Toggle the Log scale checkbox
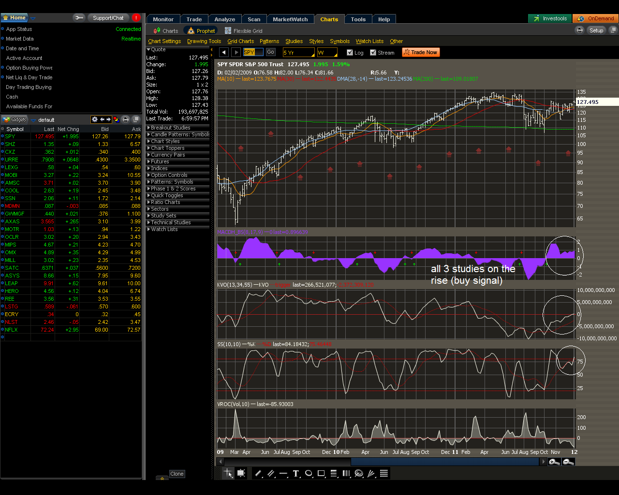The width and height of the screenshot is (619, 495). [x=350, y=52]
